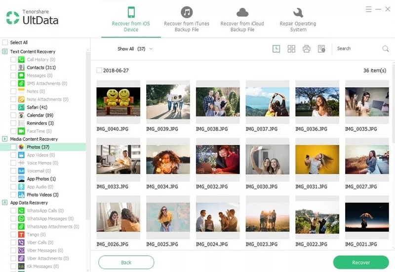Click the green Recover button
395x272 pixels.
[361, 263]
